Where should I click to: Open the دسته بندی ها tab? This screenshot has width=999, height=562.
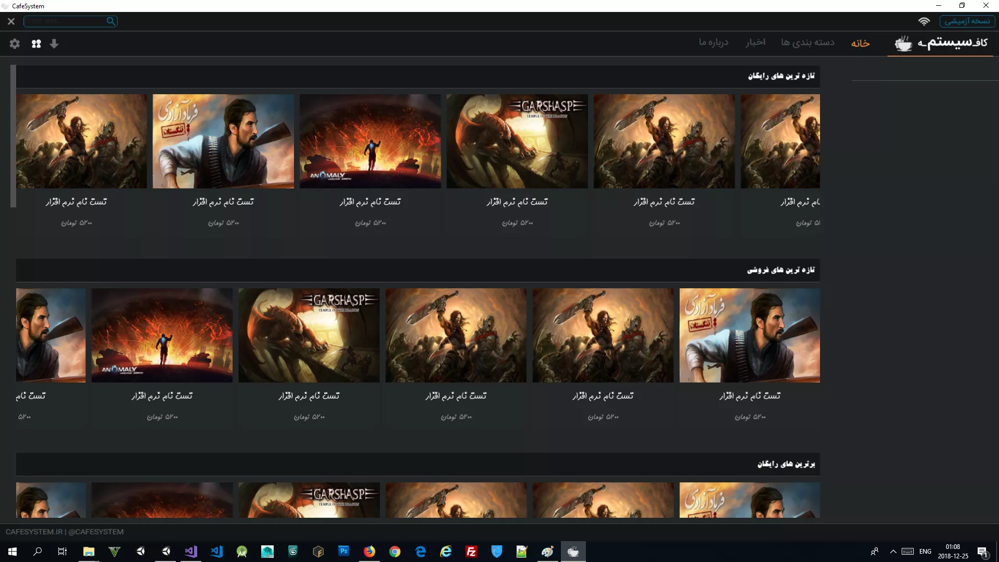(x=808, y=42)
